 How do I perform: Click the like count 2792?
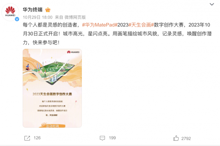(x=186, y=139)
